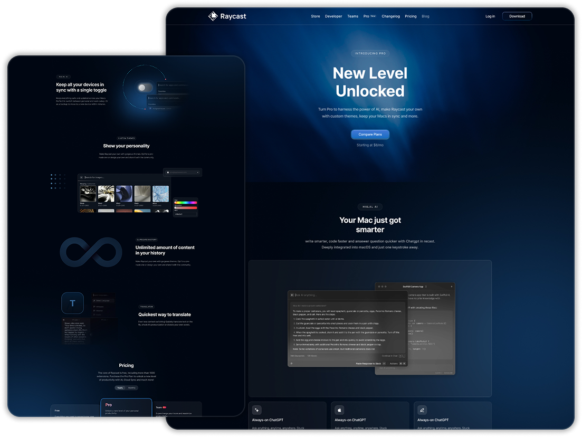Viewport: 582px width, 437px height.
Task: Click the Quickest way to translate heading
Action: click(165, 315)
